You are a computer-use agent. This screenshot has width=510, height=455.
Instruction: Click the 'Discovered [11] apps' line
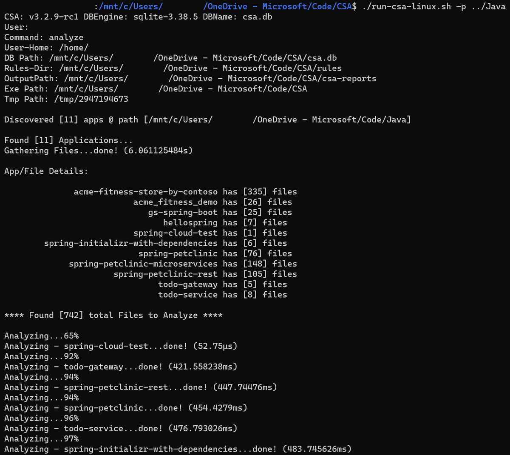(207, 119)
